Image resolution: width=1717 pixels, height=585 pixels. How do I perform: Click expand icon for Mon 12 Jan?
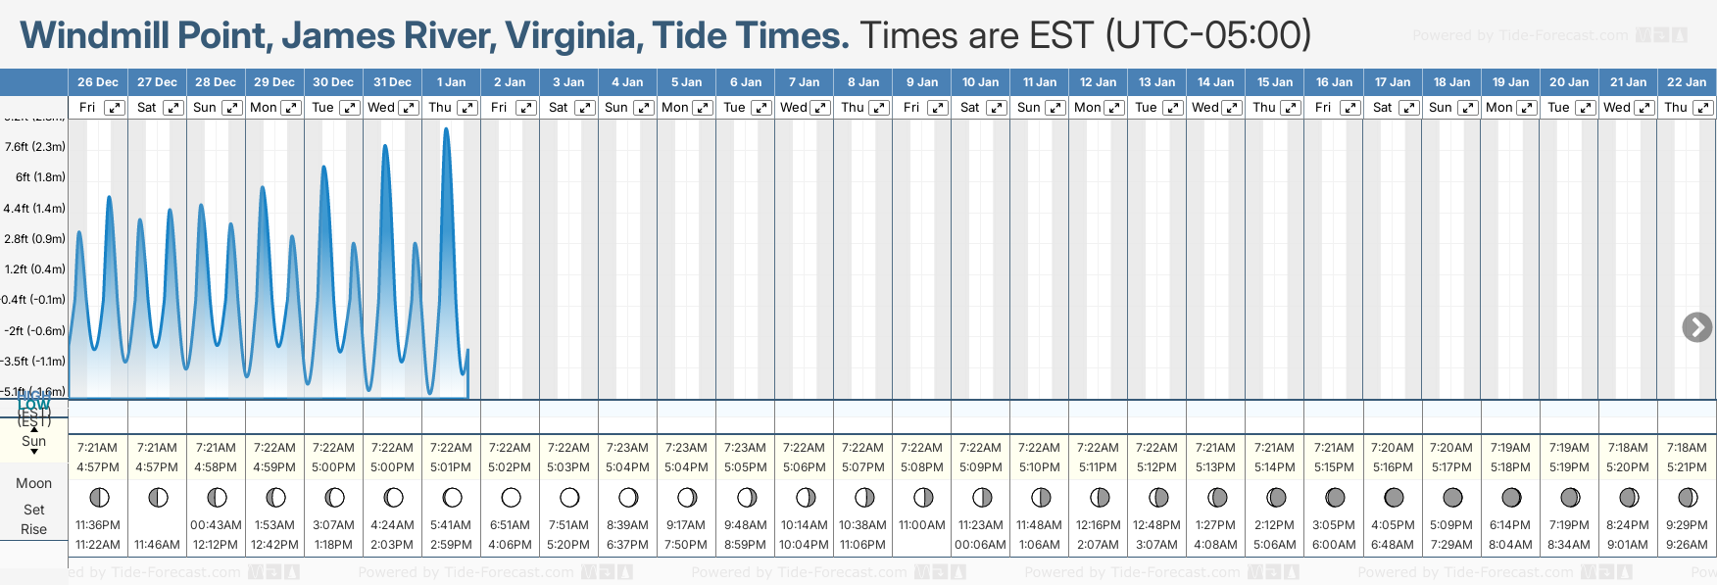click(x=1114, y=108)
